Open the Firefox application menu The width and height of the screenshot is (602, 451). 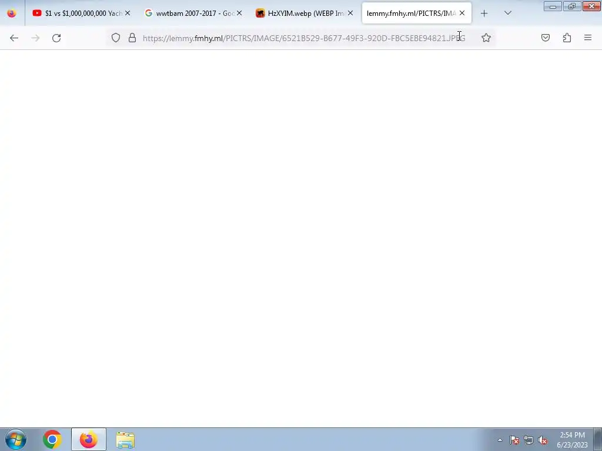pyautogui.click(x=588, y=38)
